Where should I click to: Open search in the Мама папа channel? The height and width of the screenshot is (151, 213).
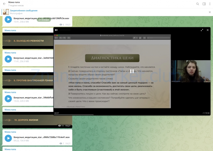(198, 4)
